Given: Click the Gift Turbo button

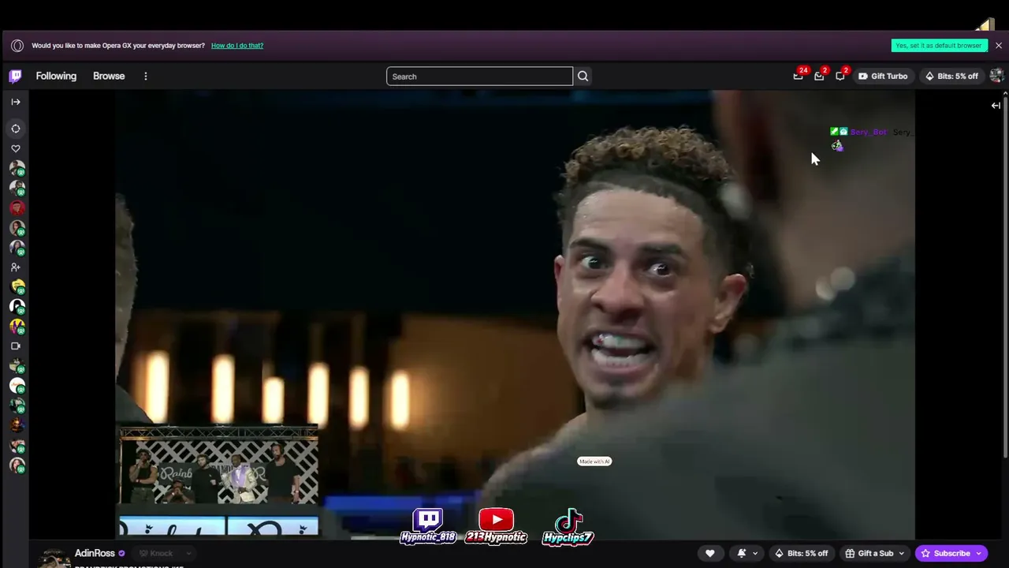Looking at the screenshot, I should click(883, 77).
